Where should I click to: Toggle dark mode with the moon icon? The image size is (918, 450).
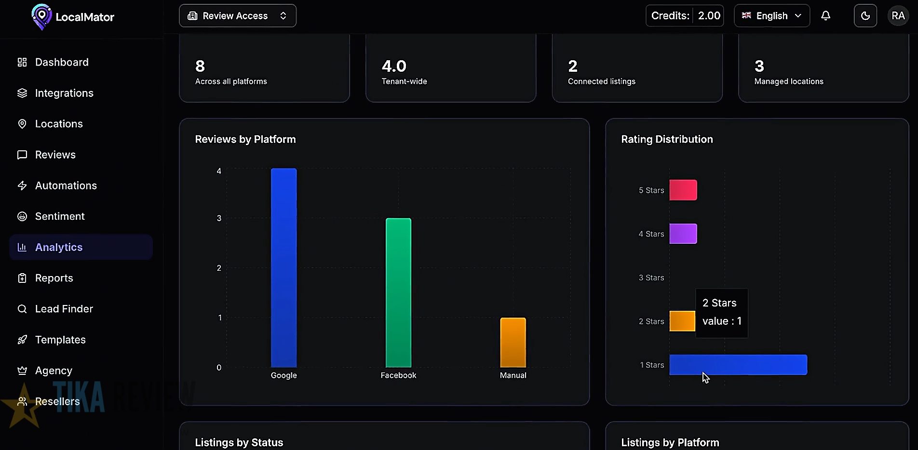[865, 15]
